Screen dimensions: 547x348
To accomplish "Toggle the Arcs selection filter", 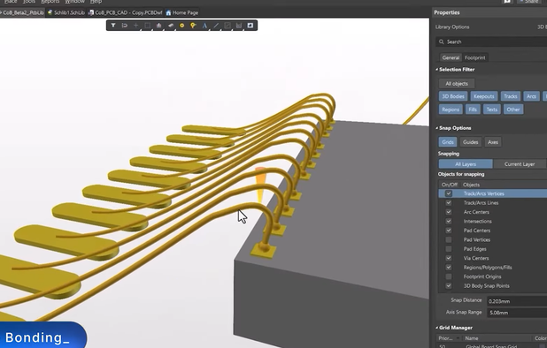I will pos(531,96).
